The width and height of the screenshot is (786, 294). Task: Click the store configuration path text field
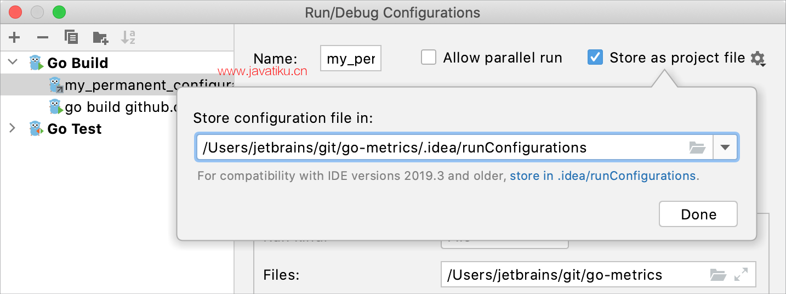pos(438,148)
